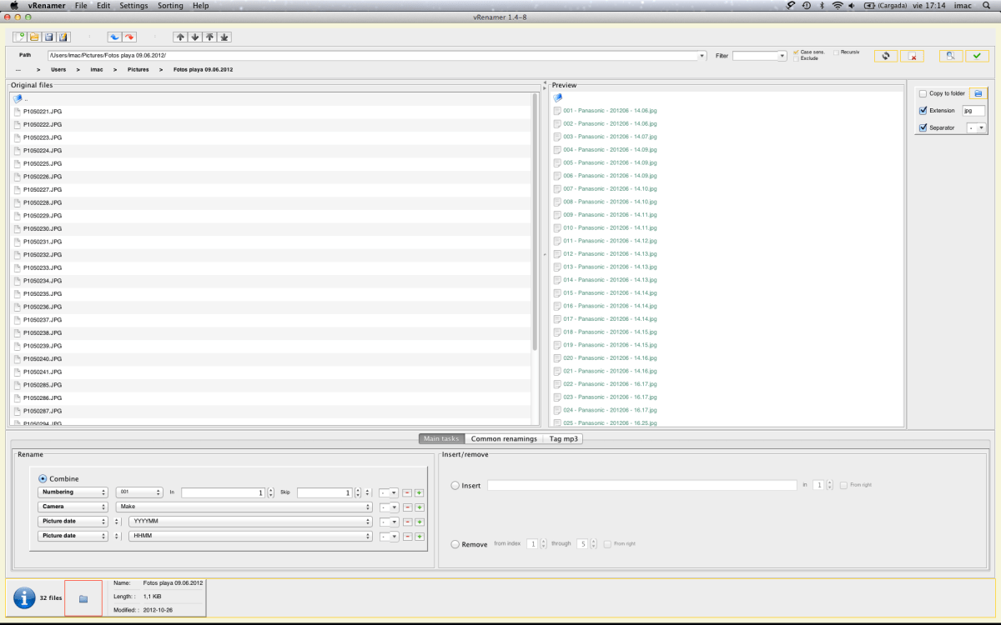Click the move to bottom toolbar arrow

point(224,37)
